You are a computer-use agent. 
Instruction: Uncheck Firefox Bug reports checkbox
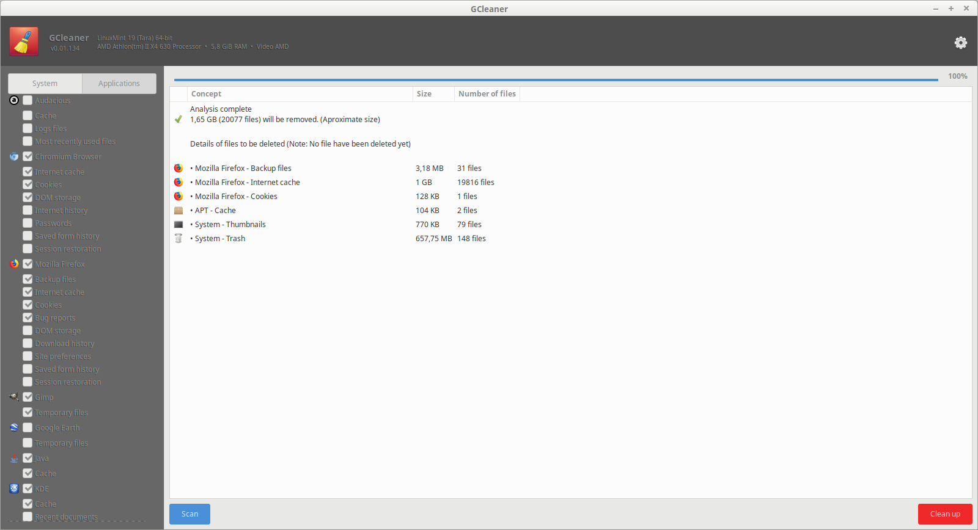click(x=28, y=318)
